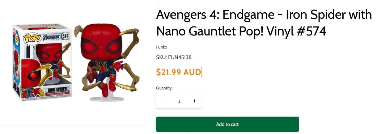Click the Pop! logo on the box
Screen dimensions: 377x134
(31, 38)
